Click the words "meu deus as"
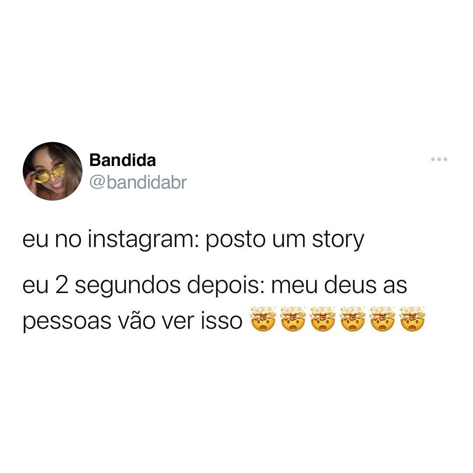This screenshot has height=473, width=473. point(339,285)
